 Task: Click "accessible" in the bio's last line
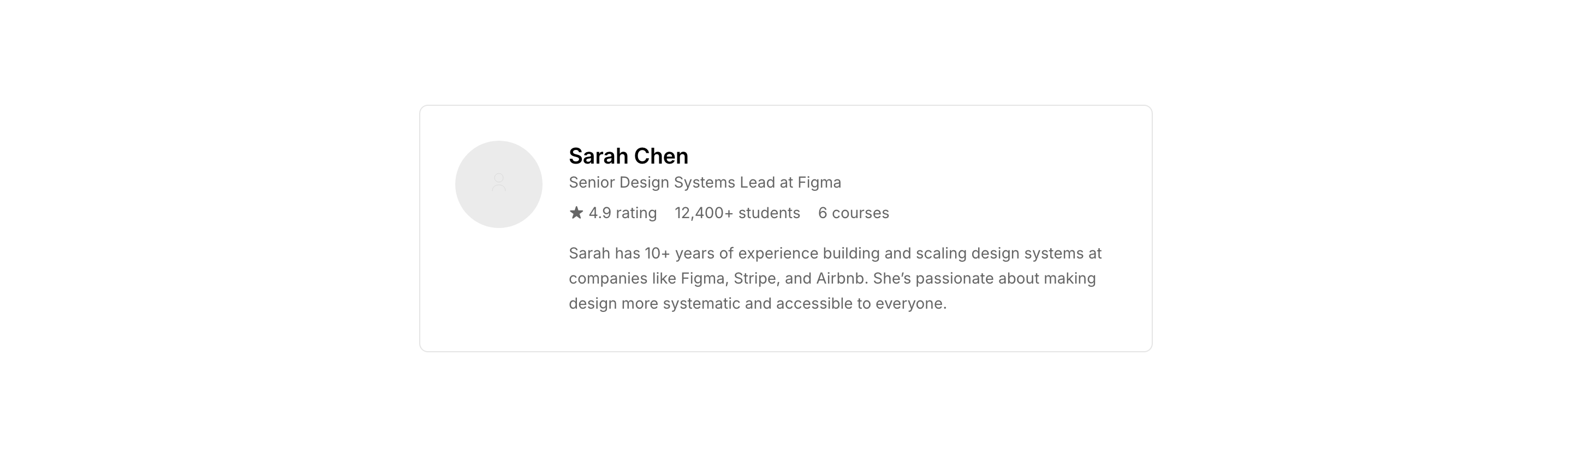pyautogui.click(x=814, y=303)
